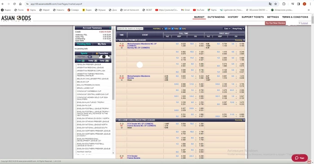The height and width of the screenshot is (164, 314).
Task: Click the Burnley team name link
Action: coord(131,78)
